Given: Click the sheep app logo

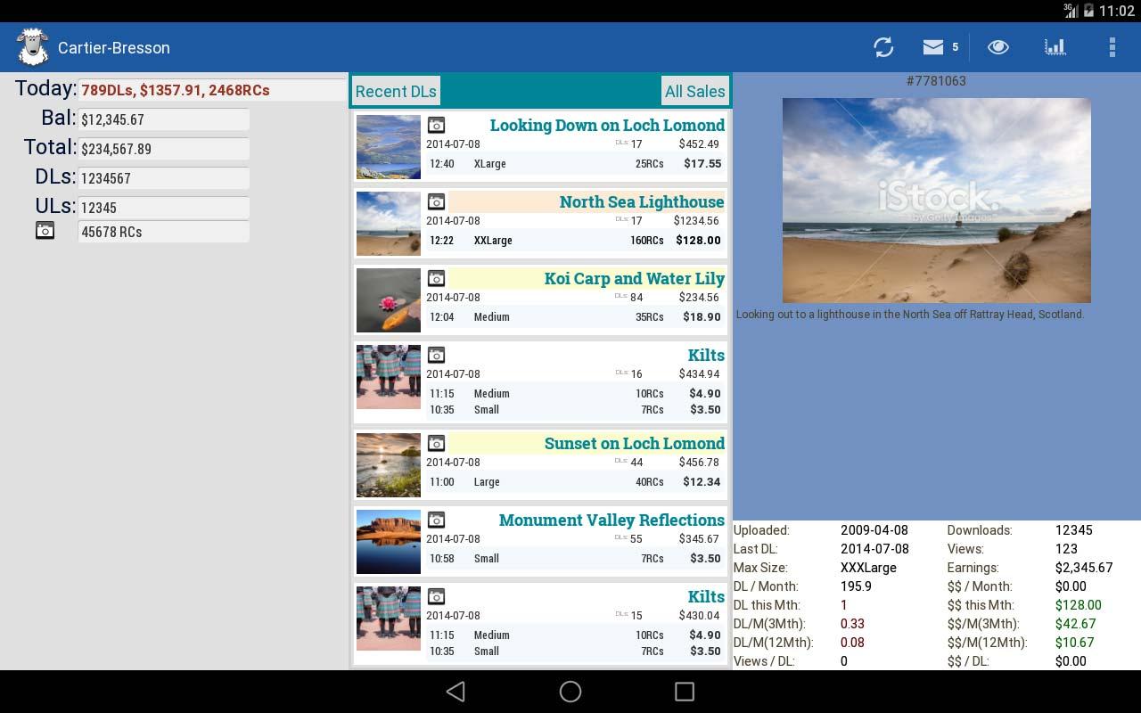Looking at the screenshot, I should (x=32, y=45).
